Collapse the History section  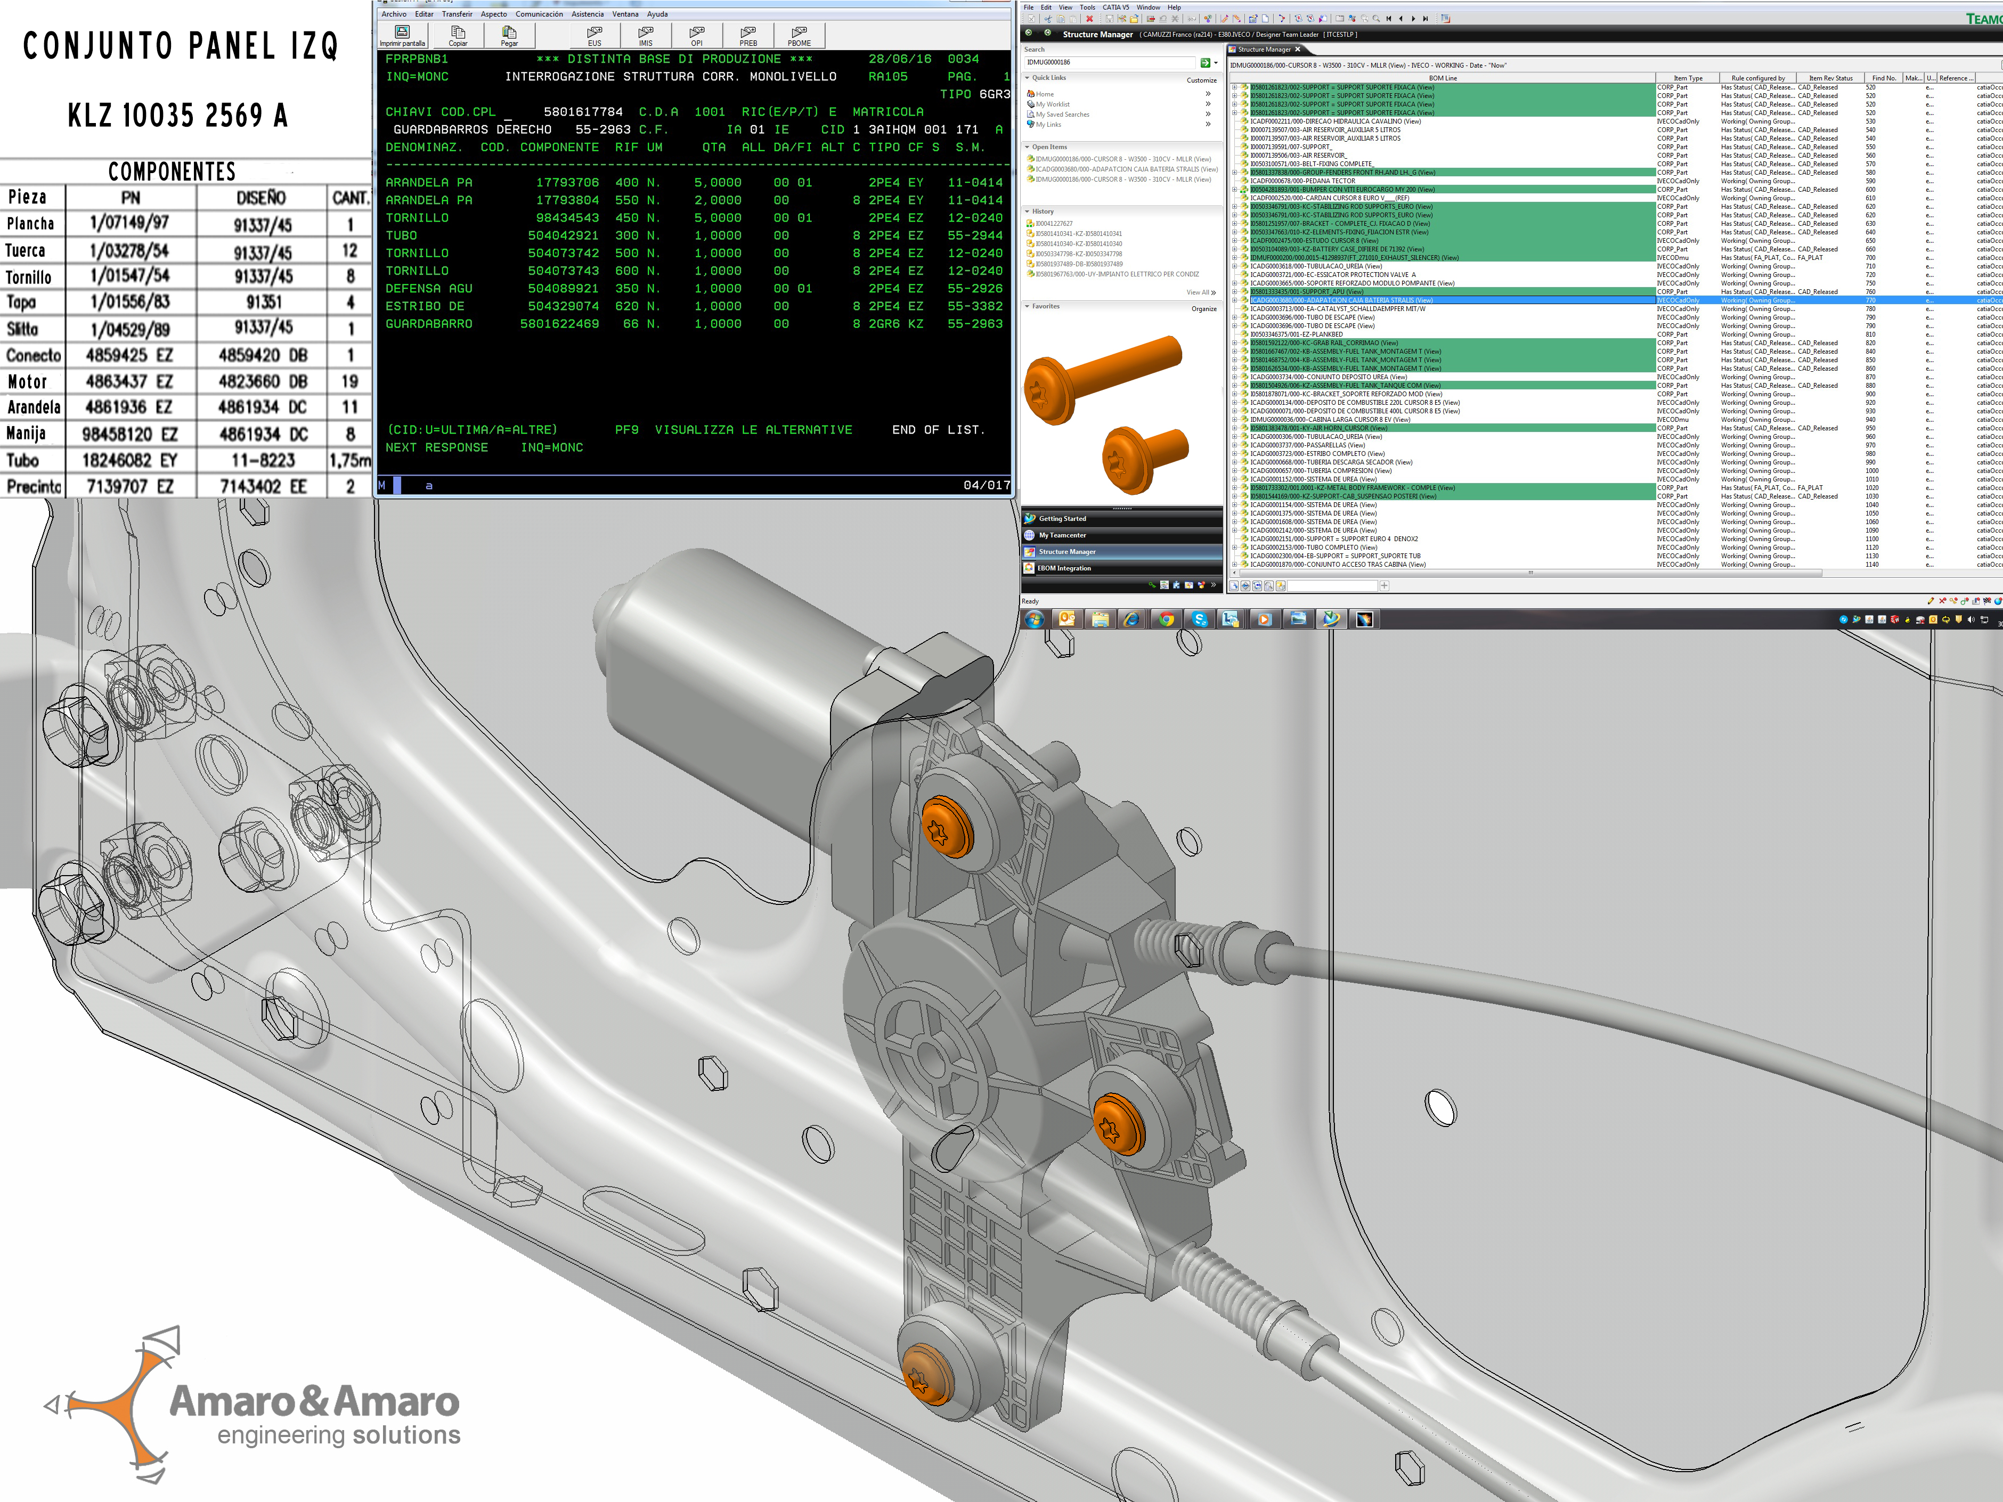tap(1027, 211)
